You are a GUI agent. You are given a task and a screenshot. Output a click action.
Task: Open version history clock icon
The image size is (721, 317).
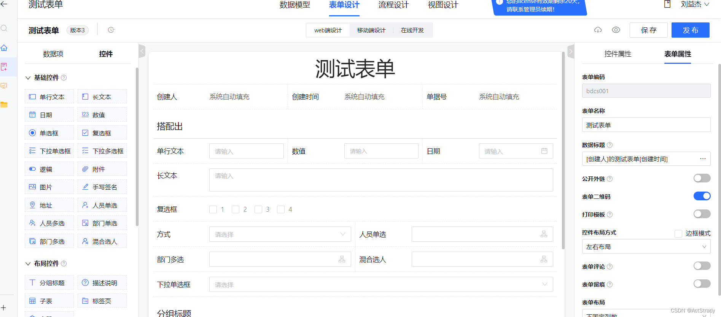(x=111, y=30)
